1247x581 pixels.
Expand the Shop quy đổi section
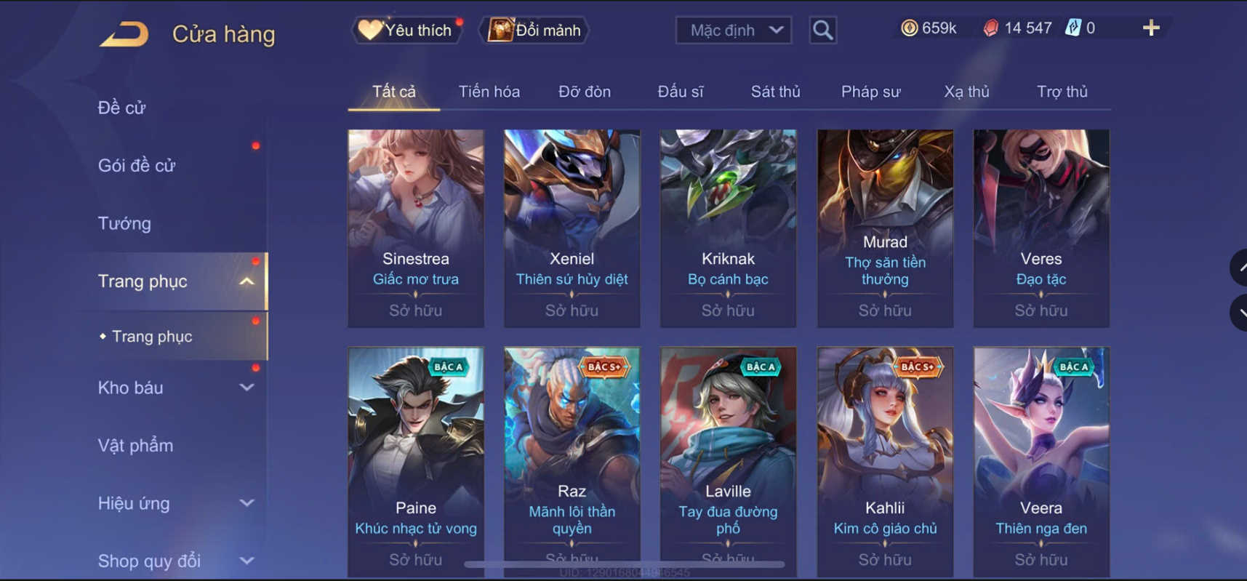(x=247, y=561)
